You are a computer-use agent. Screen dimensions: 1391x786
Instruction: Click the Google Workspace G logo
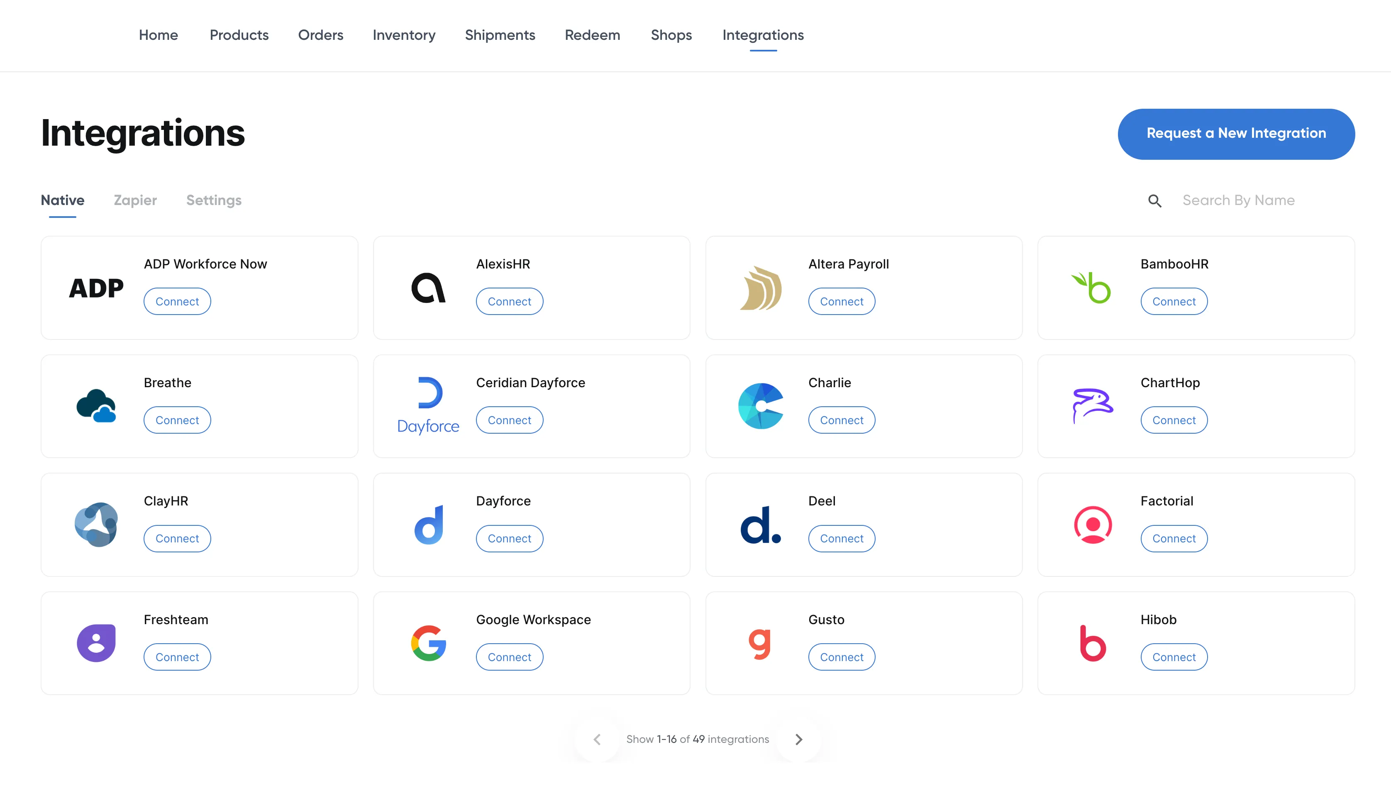click(x=428, y=643)
